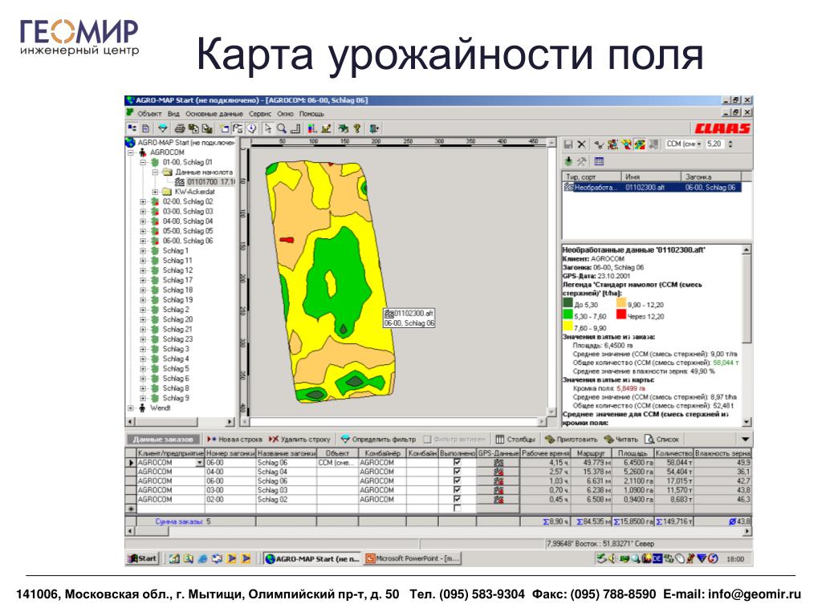Open the Вид menu

[173, 114]
